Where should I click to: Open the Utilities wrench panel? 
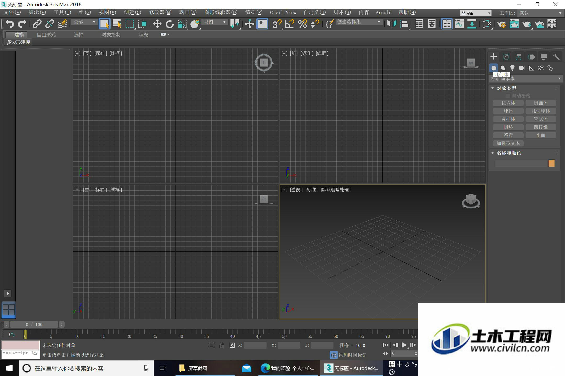tap(556, 57)
